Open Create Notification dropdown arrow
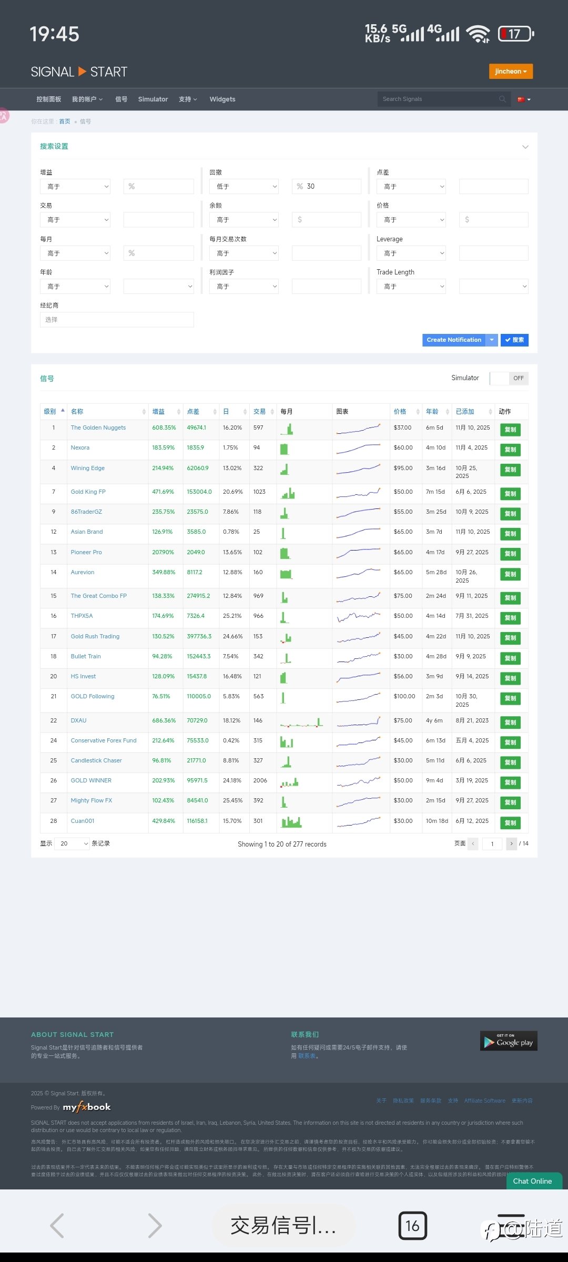 (492, 340)
